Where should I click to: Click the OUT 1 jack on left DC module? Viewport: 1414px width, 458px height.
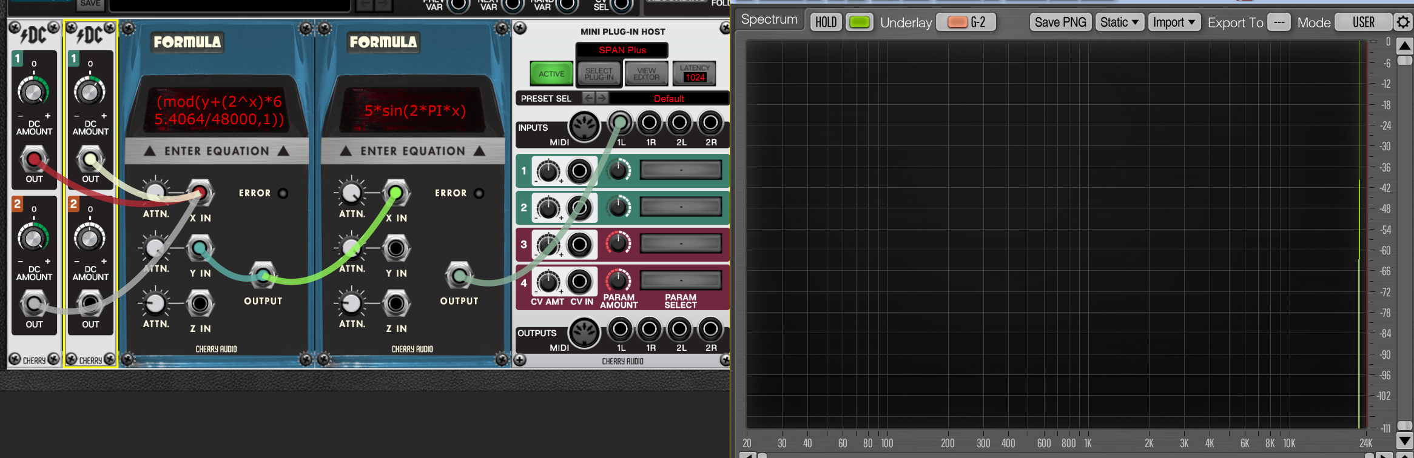[x=34, y=160]
